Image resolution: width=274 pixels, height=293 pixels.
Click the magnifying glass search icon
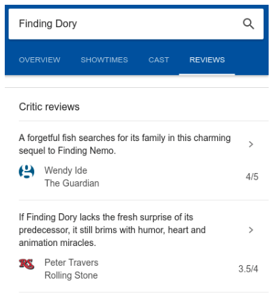[x=248, y=24]
